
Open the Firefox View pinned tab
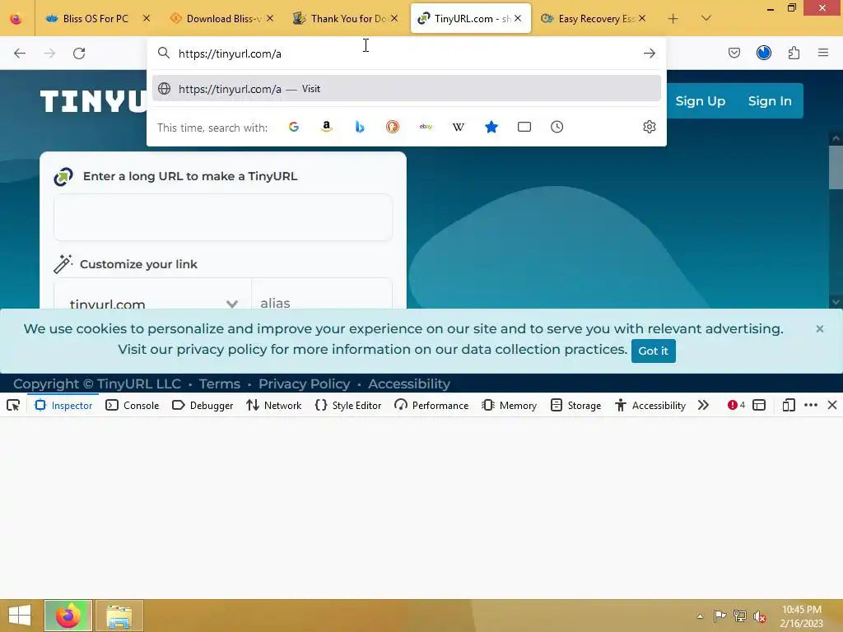tap(16, 19)
